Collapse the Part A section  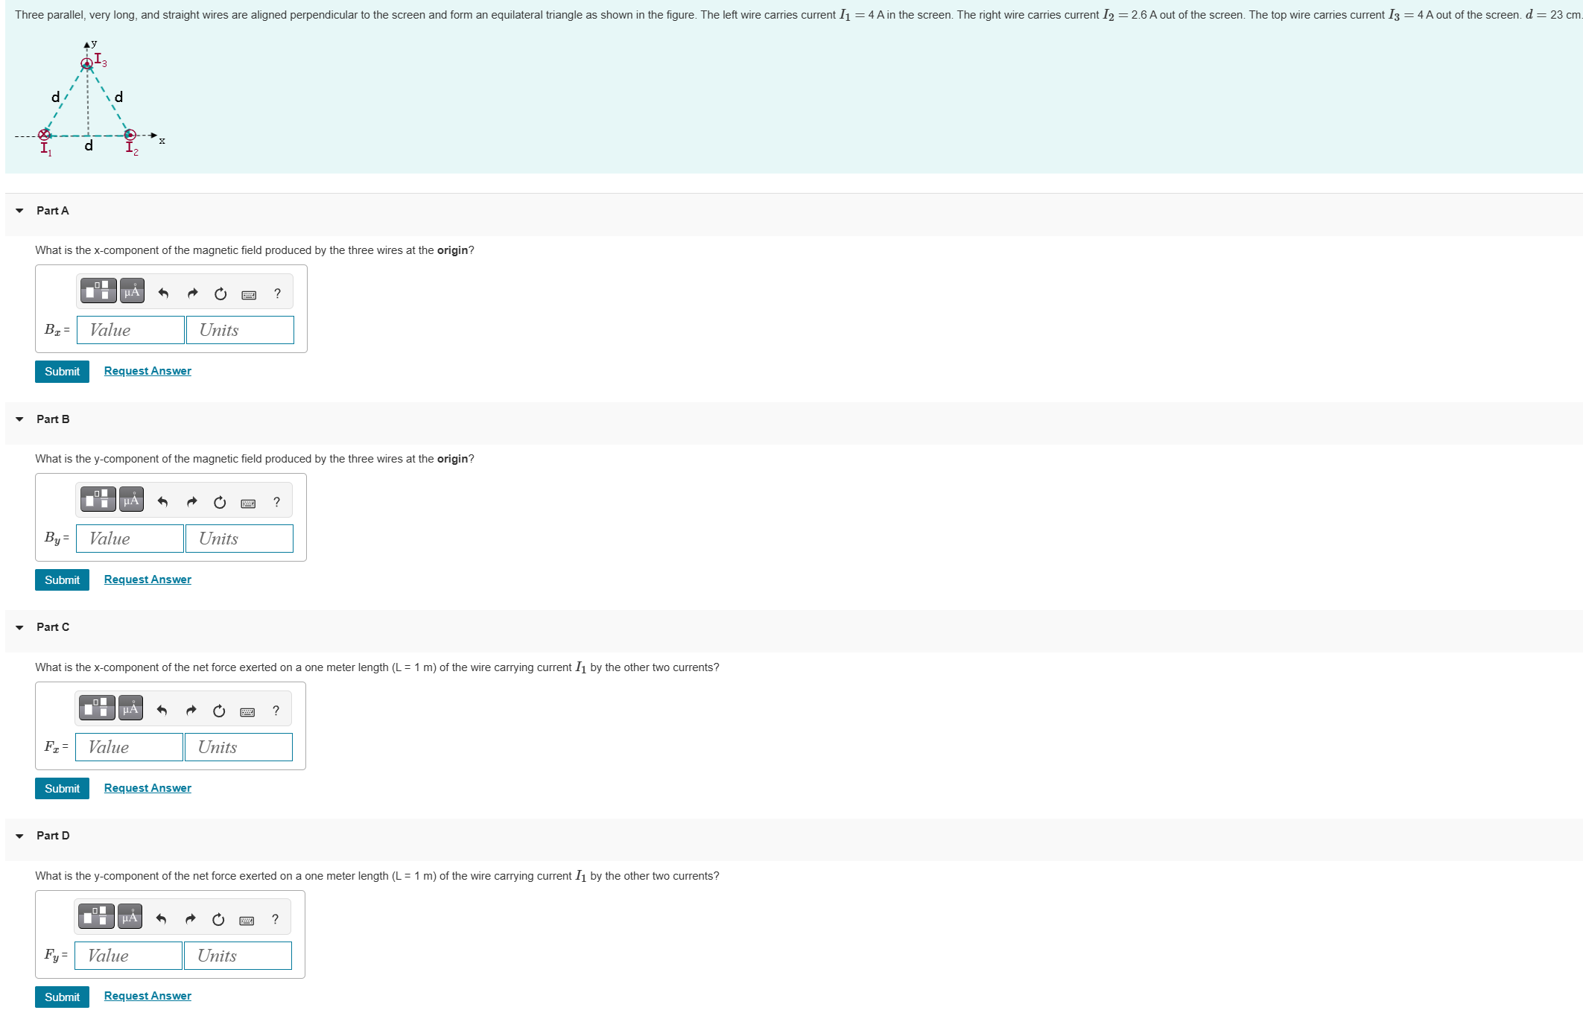(19, 211)
